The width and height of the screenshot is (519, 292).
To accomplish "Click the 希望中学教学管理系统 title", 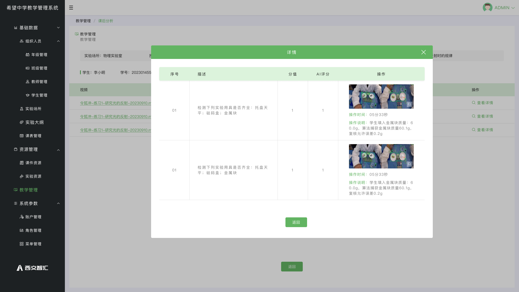I will 32,8.
